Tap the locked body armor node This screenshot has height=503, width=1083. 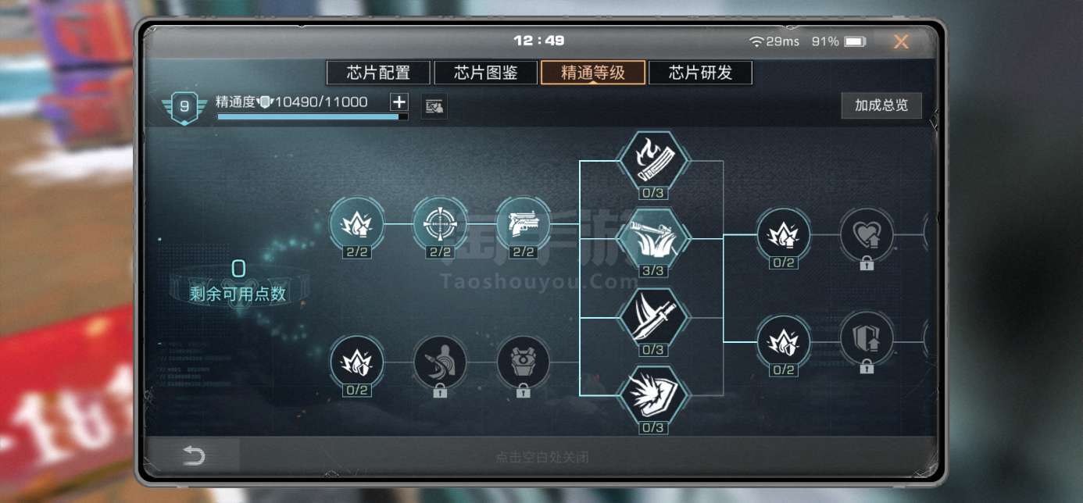(x=523, y=362)
